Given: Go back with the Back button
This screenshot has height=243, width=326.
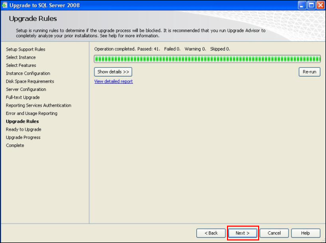Looking at the screenshot, I should point(211,233).
